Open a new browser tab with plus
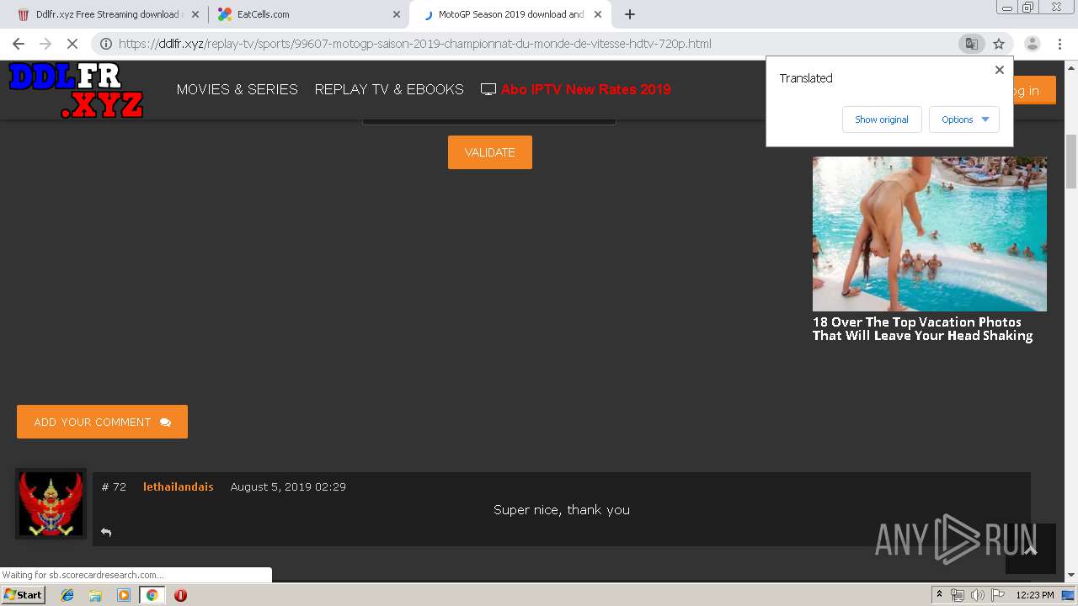This screenshot has width=1078, height=606. point(630,14)
